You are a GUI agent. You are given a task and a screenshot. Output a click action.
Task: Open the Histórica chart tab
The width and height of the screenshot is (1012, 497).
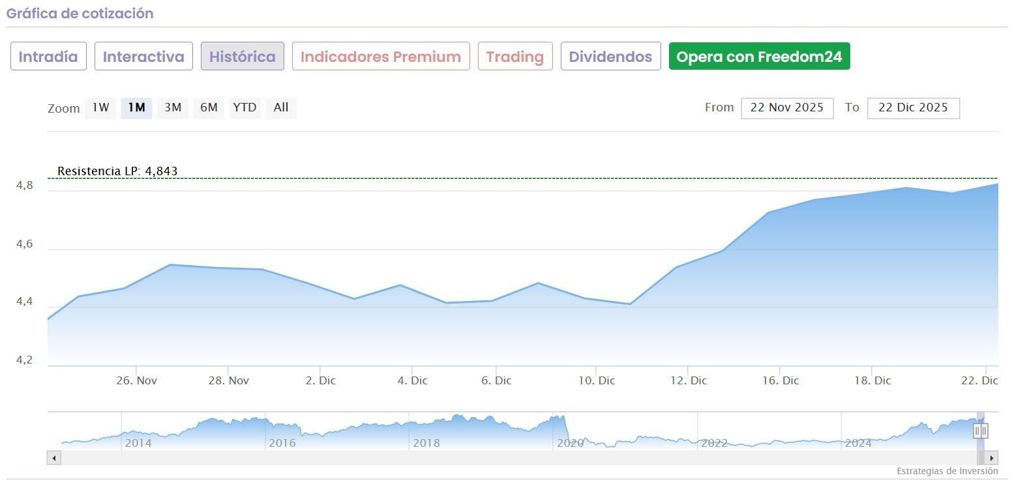point(243,57)
